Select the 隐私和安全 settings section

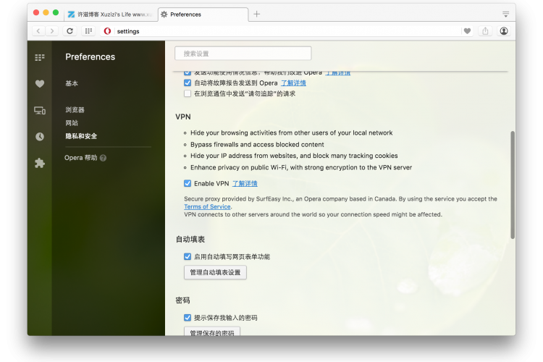81,136
